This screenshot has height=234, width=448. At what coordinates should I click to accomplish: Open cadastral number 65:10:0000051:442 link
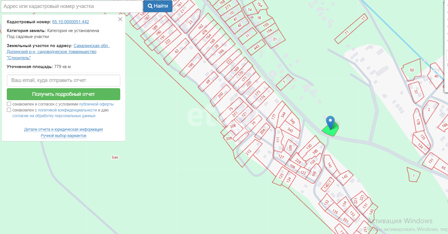71,22
